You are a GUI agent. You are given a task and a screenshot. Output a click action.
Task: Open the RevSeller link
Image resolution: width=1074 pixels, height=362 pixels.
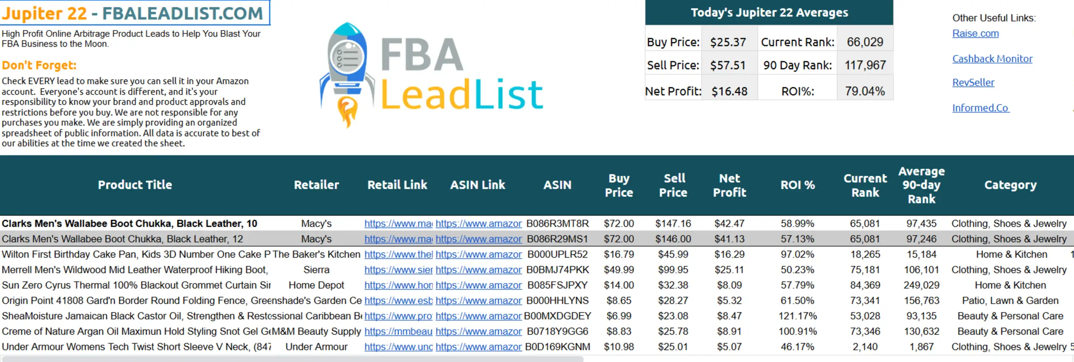(973, 82)
